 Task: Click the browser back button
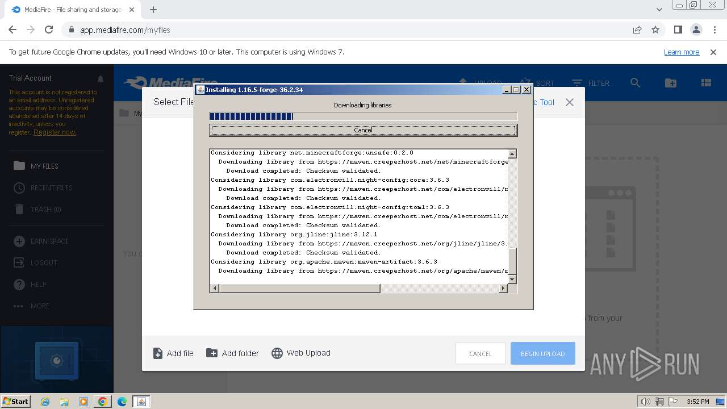click(12, 30)
